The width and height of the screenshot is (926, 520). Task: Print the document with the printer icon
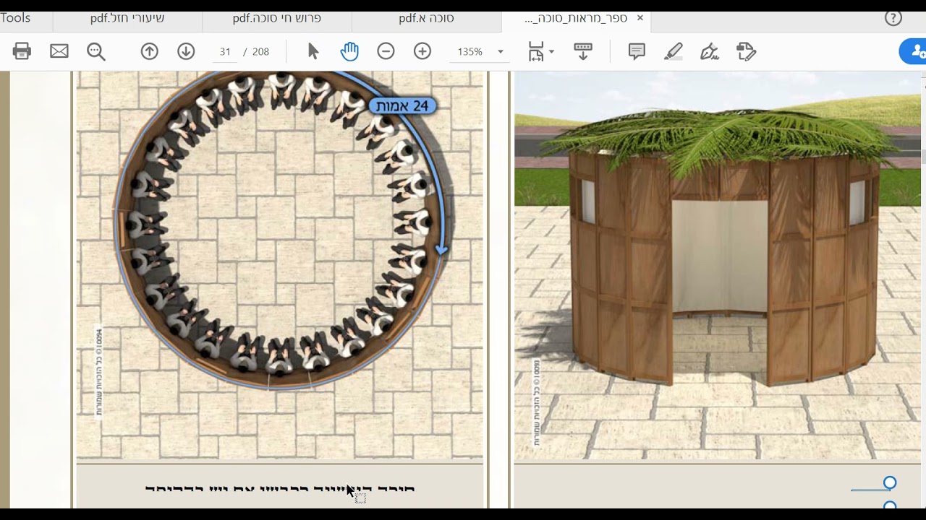pyautogui.click(x=22, y=51)
